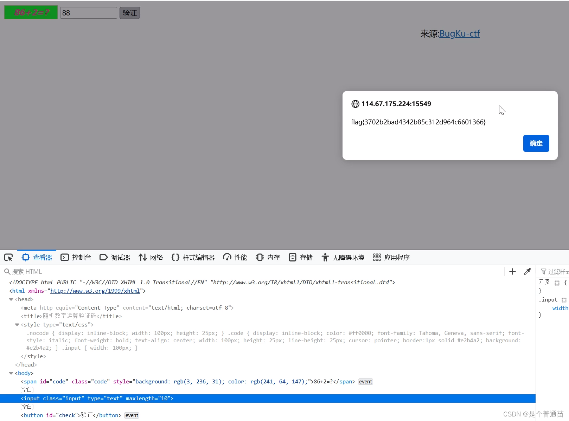Activate the element picker icon
Viewport: 569px width, 421px height.
[x=8, y=258]
